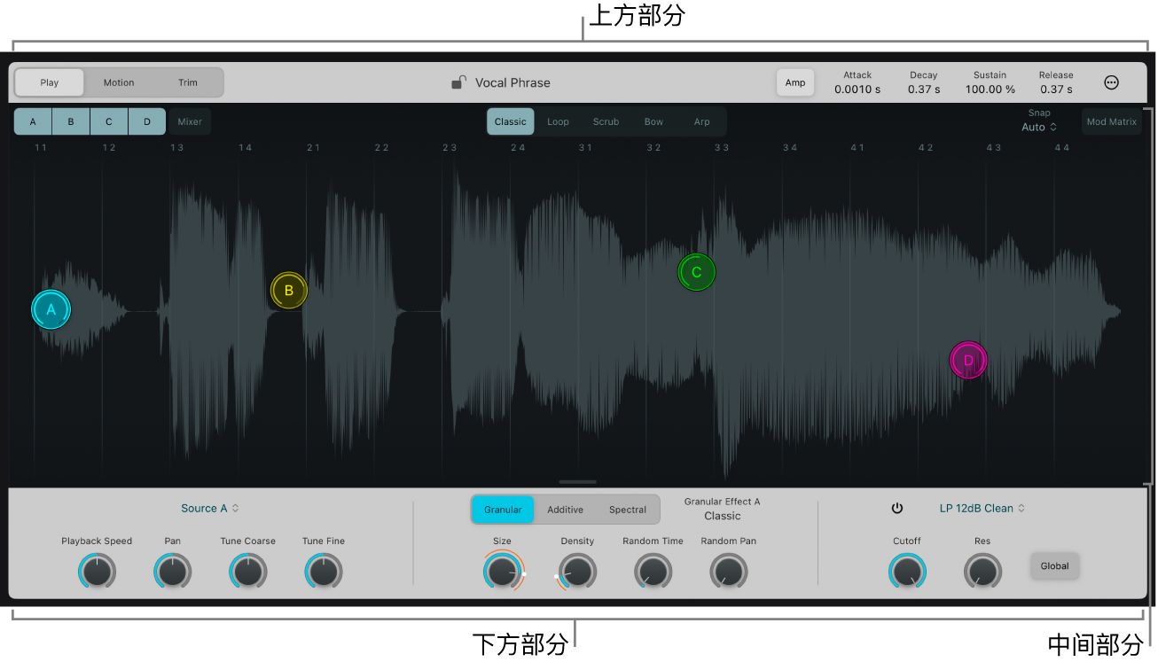
Task: Toggle source D button
Action: click(147, 121)
